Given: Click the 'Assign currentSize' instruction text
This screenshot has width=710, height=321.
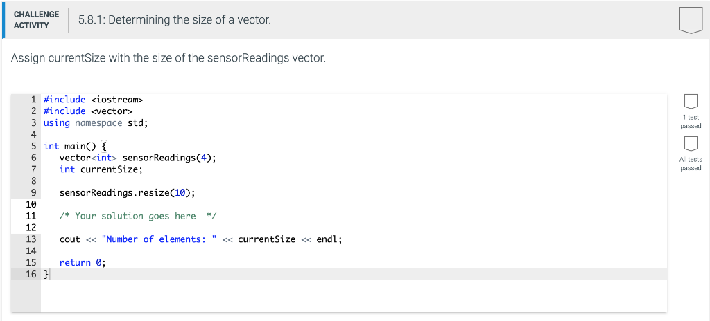Looking at the screenshot, I should click(x=168, y=58).
